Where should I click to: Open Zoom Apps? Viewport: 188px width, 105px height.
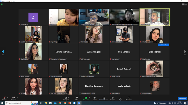click(x=120, y=98)
